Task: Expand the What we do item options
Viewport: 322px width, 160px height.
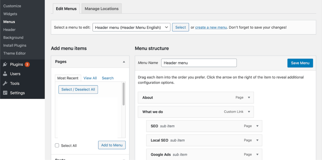Action: tap(249, 112)
